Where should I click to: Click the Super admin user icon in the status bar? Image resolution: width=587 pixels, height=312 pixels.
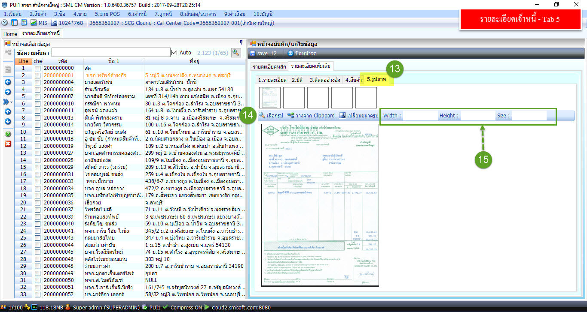[69, 307]
